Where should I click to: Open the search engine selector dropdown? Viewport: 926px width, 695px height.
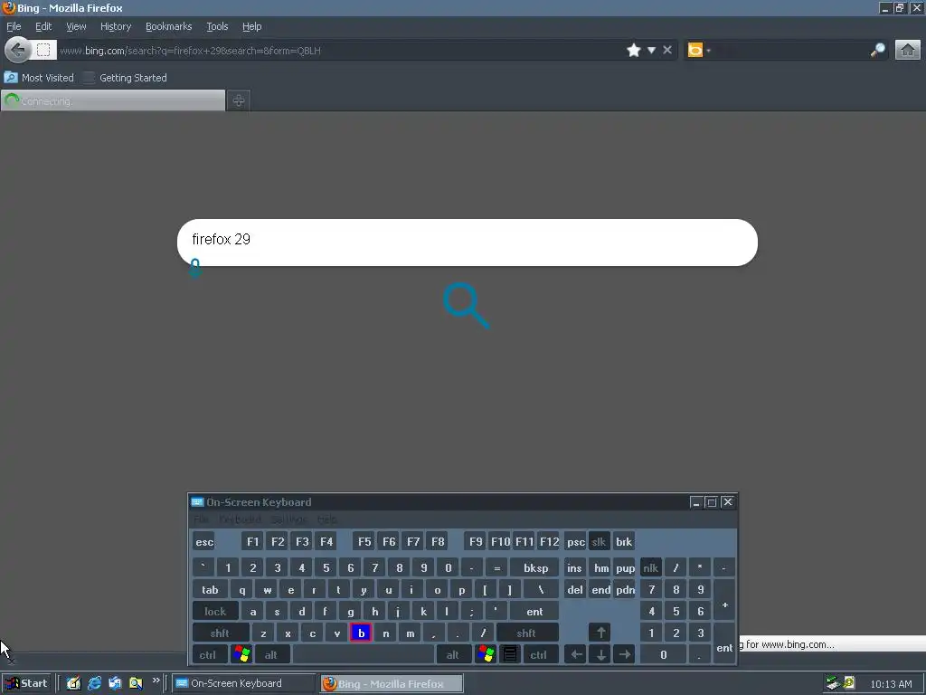(x=699, y=51)
